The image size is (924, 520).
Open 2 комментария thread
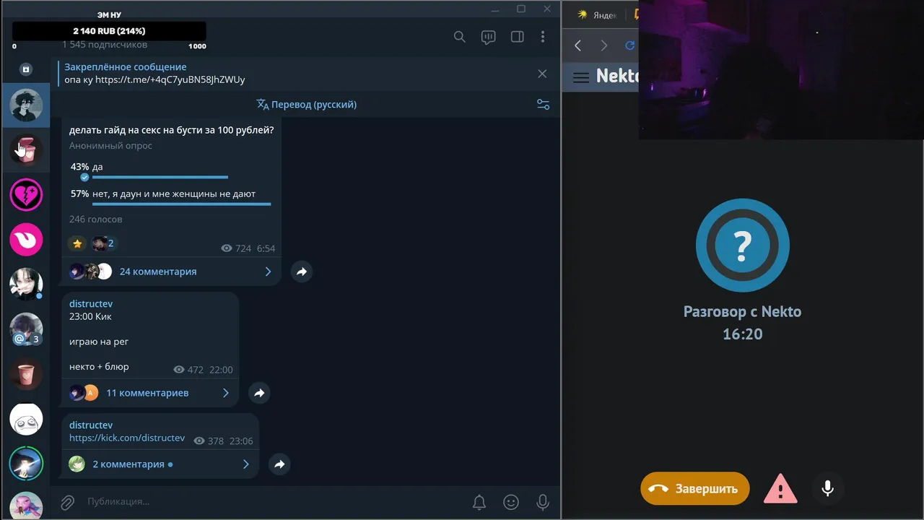click(x=160, y=464)
